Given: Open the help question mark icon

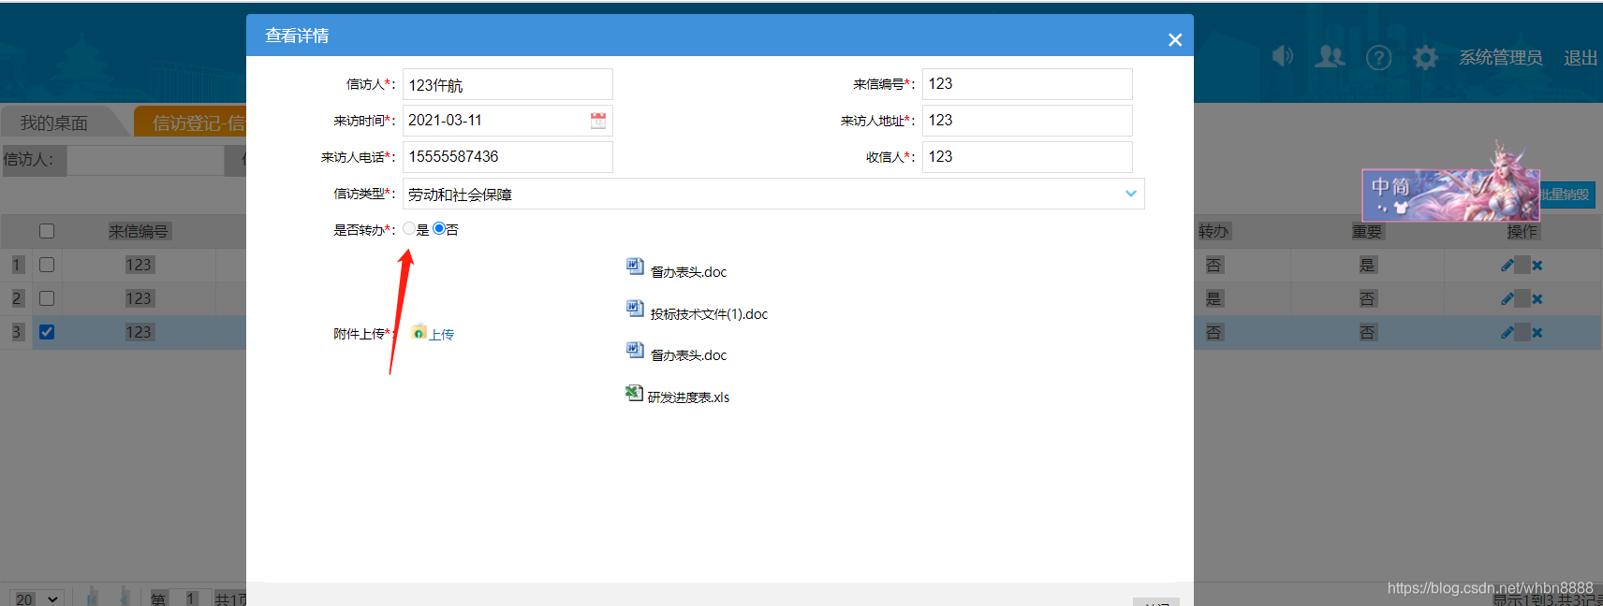Looking at the screenshot, I should (1378, 58).
